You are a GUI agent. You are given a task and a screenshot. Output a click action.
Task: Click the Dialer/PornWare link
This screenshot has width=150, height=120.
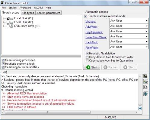click(96, 37)
